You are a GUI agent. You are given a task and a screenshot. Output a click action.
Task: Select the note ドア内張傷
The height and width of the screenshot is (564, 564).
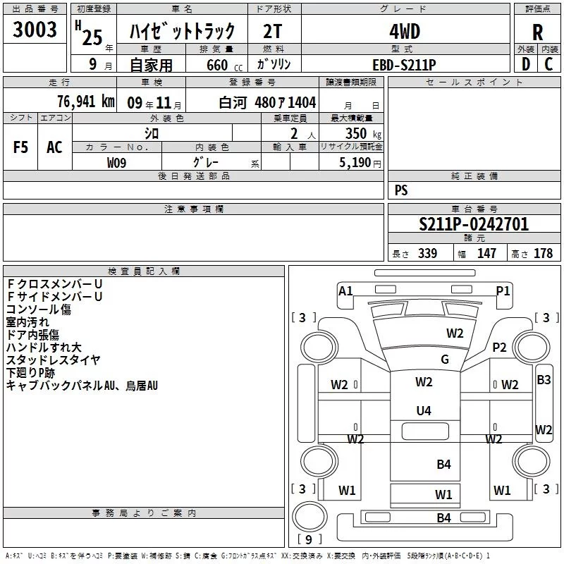point(32,335)
